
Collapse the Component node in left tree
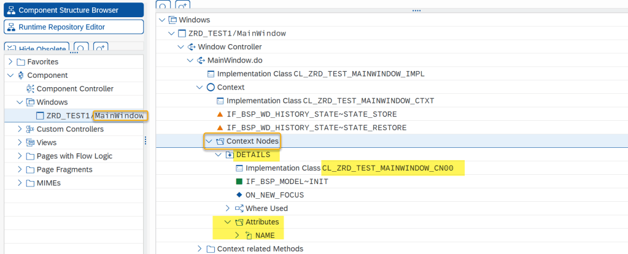[10, 75]
